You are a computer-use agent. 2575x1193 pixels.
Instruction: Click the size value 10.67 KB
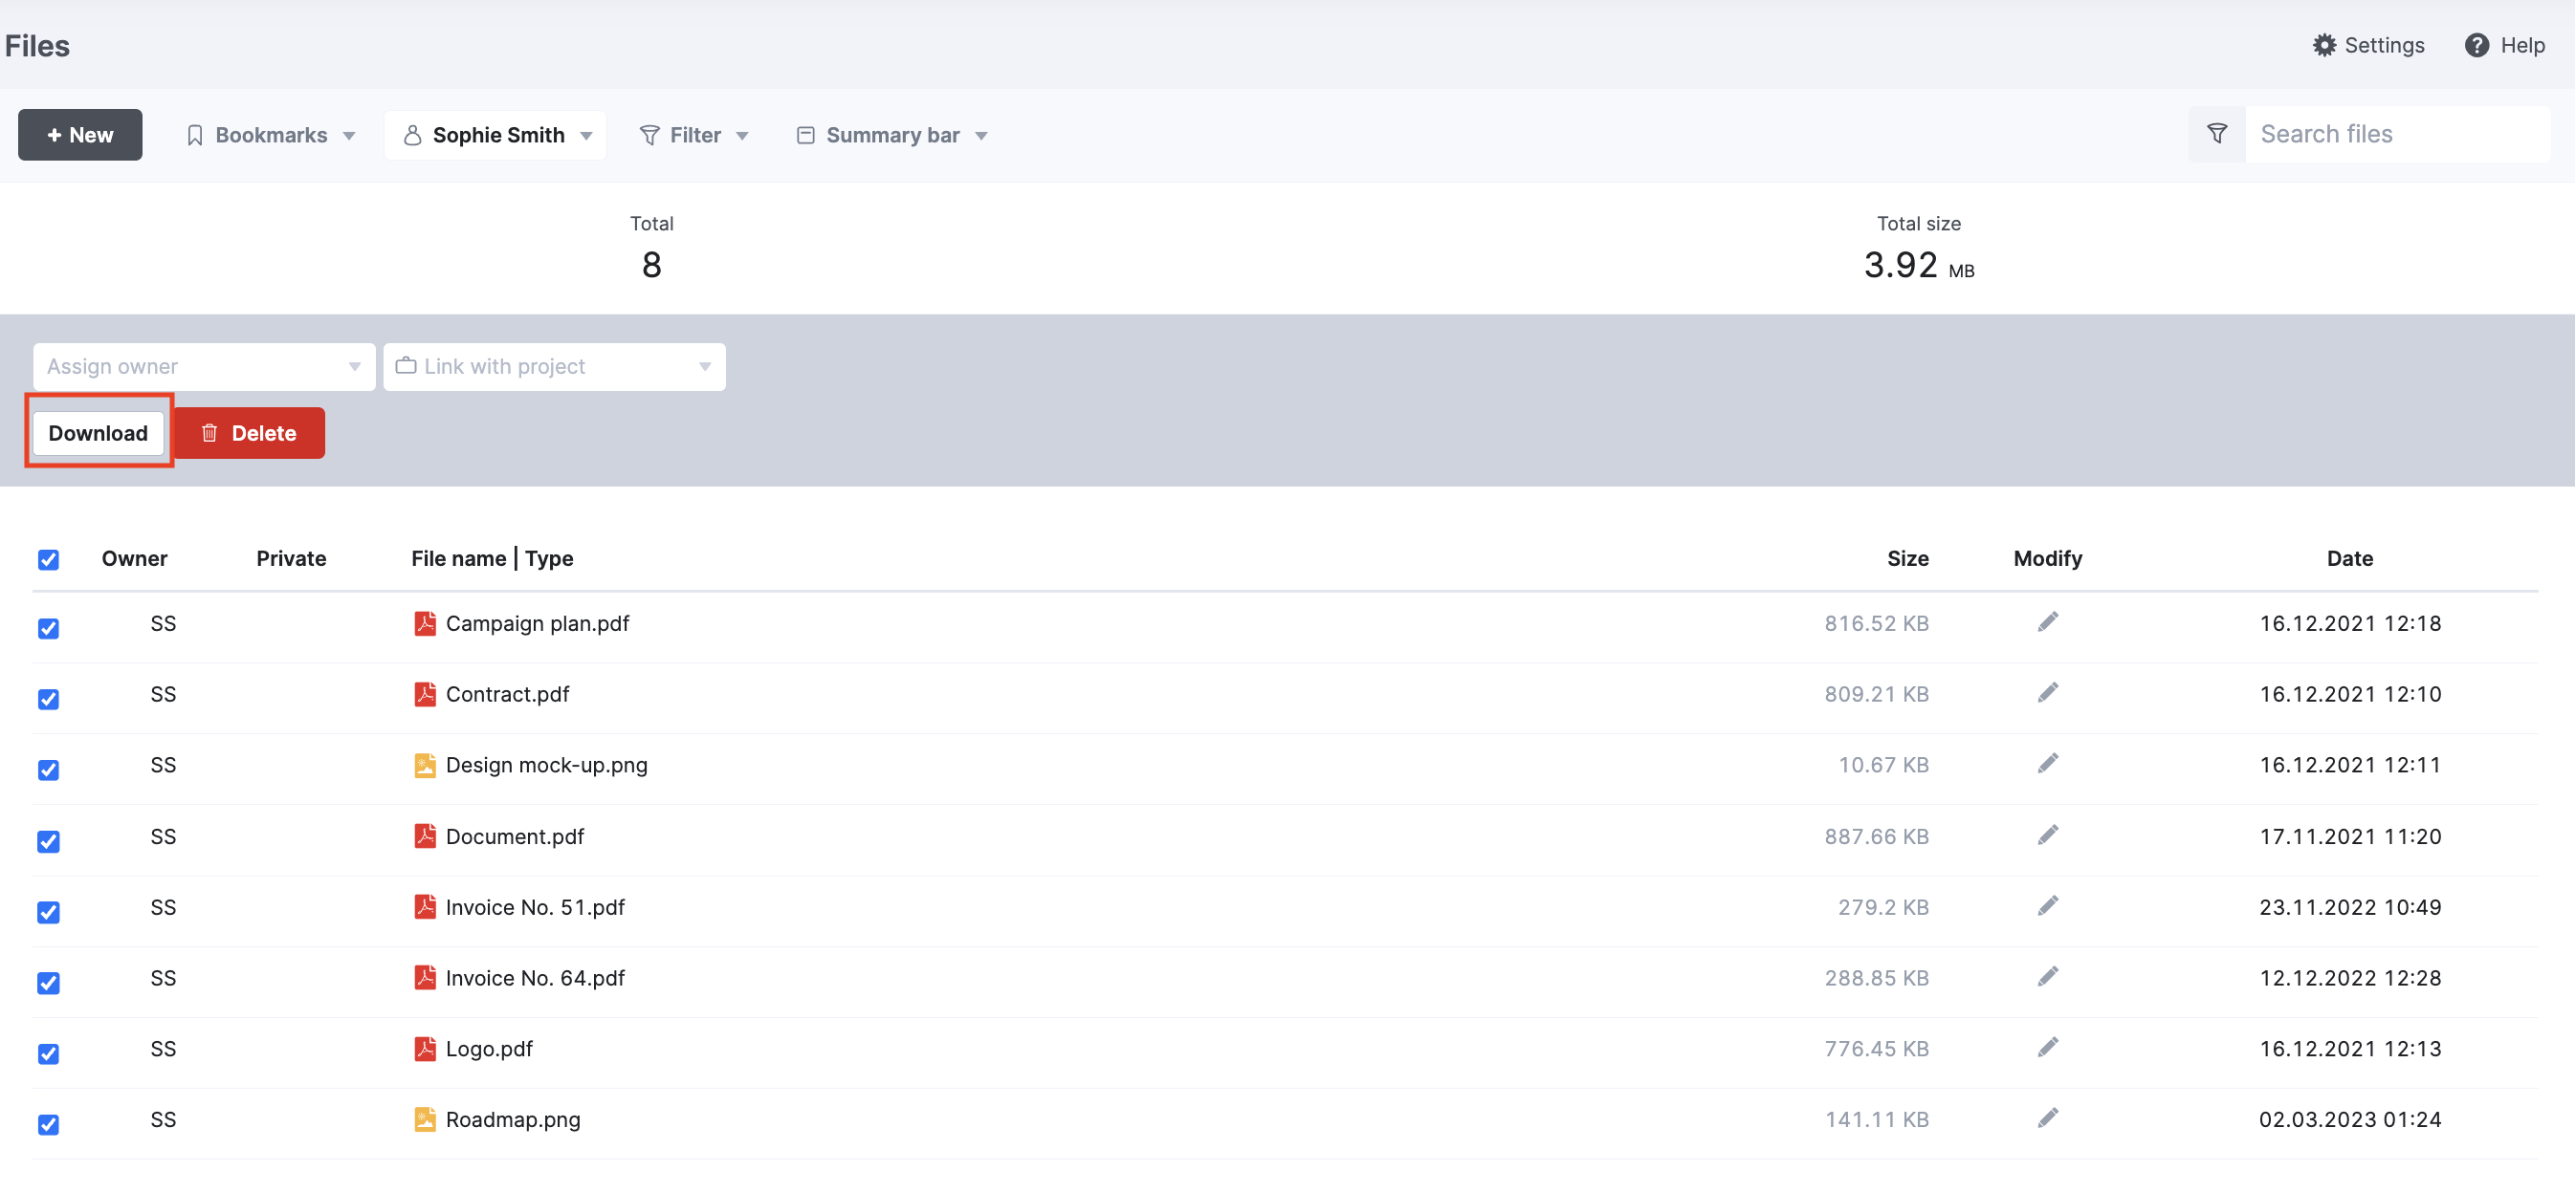coord(1883,766)
